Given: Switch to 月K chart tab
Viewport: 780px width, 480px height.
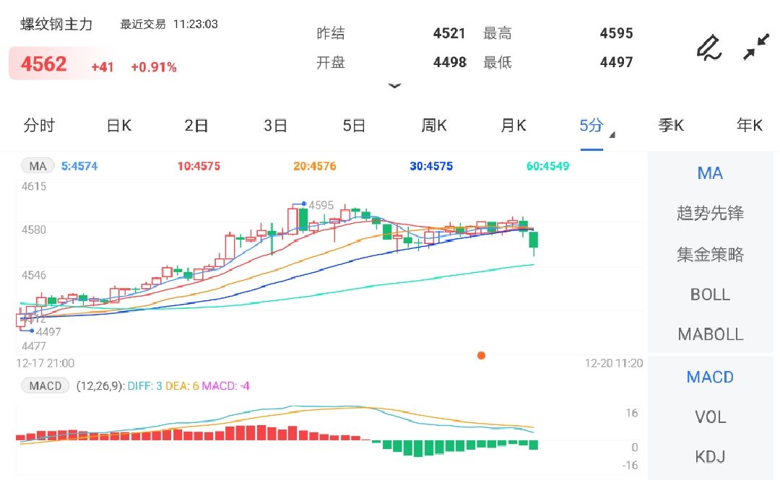Looking at the screenshot, I should coord(513,126).
